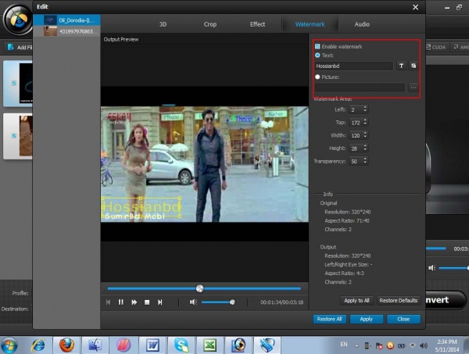Pause the video preview
469x354 pixels.
tap(121, 302)
